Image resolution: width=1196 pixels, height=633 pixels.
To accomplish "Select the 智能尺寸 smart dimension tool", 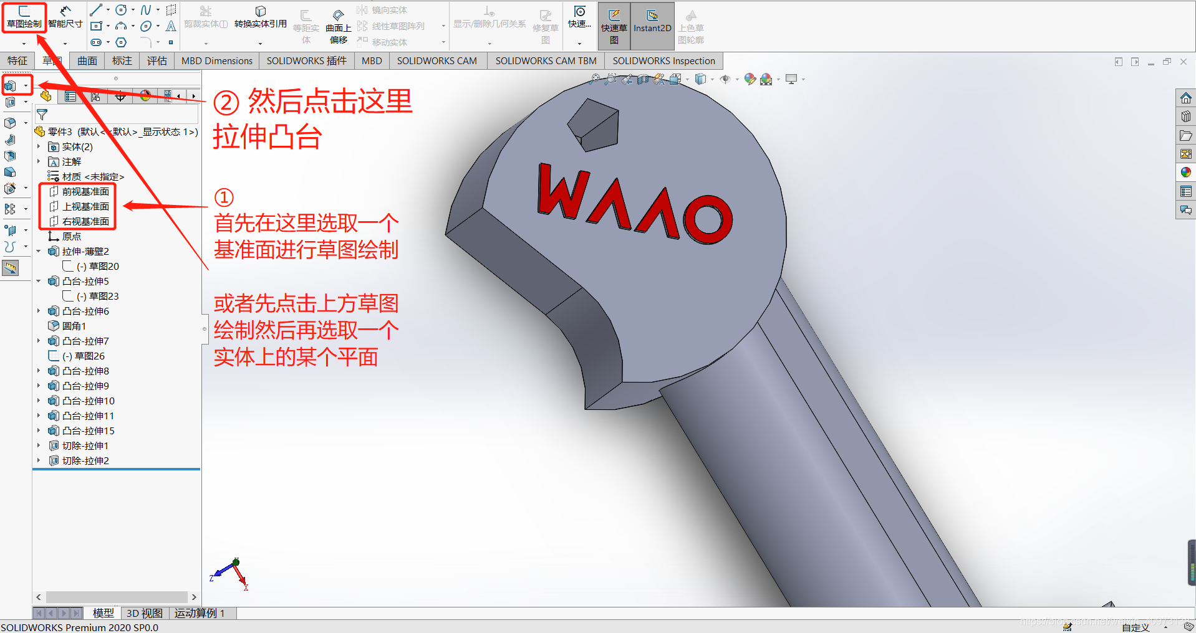I will tap(65, 17).
